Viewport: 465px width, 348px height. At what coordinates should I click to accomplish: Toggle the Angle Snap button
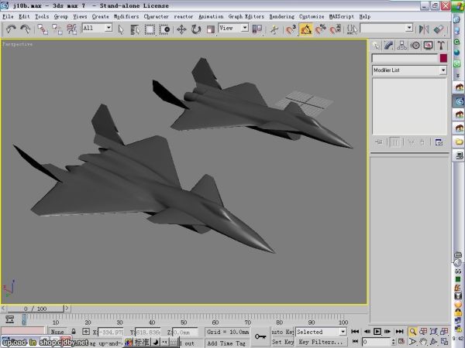tap(305, 29)
